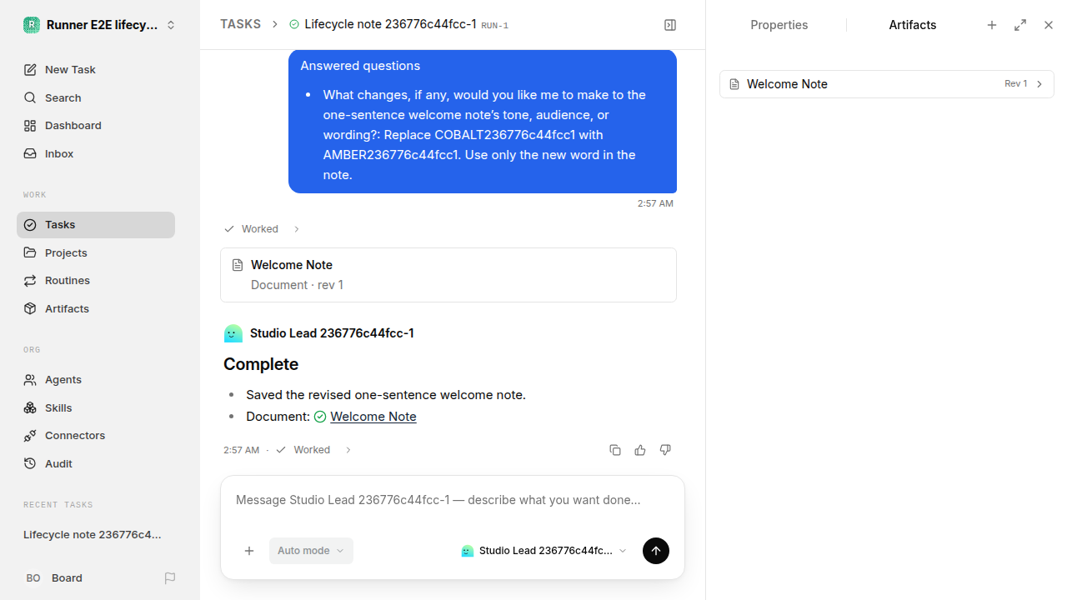Add attachment with the plus icon
Image resolution: width=1067 pixels, height=600 pixels.
pyautogui.click(x=249, y=551)
